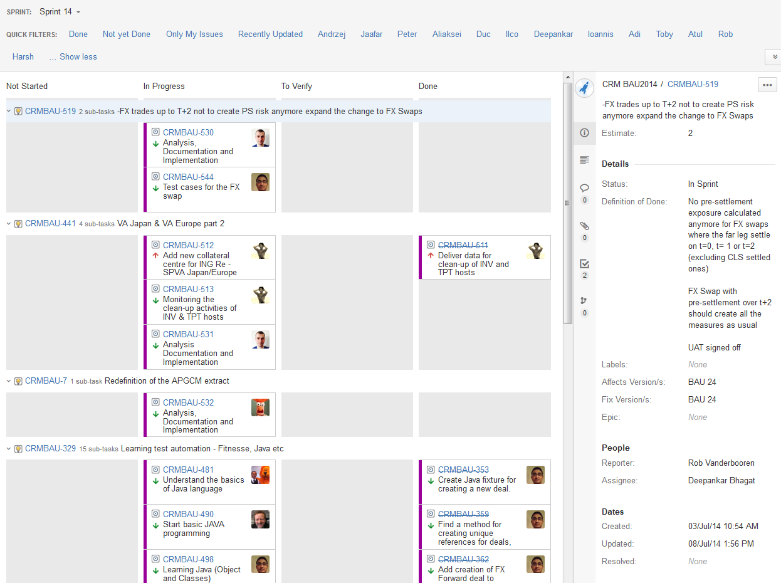This screenshot has height=583, width=781.
Task: Open the Sprint 14 dropdown
Action: 60,12
